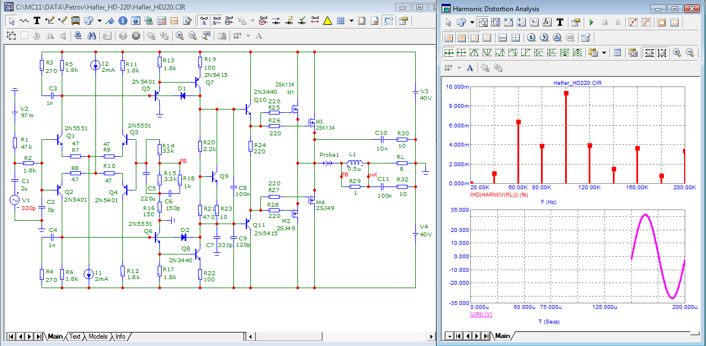Screen dimensions: 706x346
Task: Click the Valley cursor function icon
Action: (487, 53)
